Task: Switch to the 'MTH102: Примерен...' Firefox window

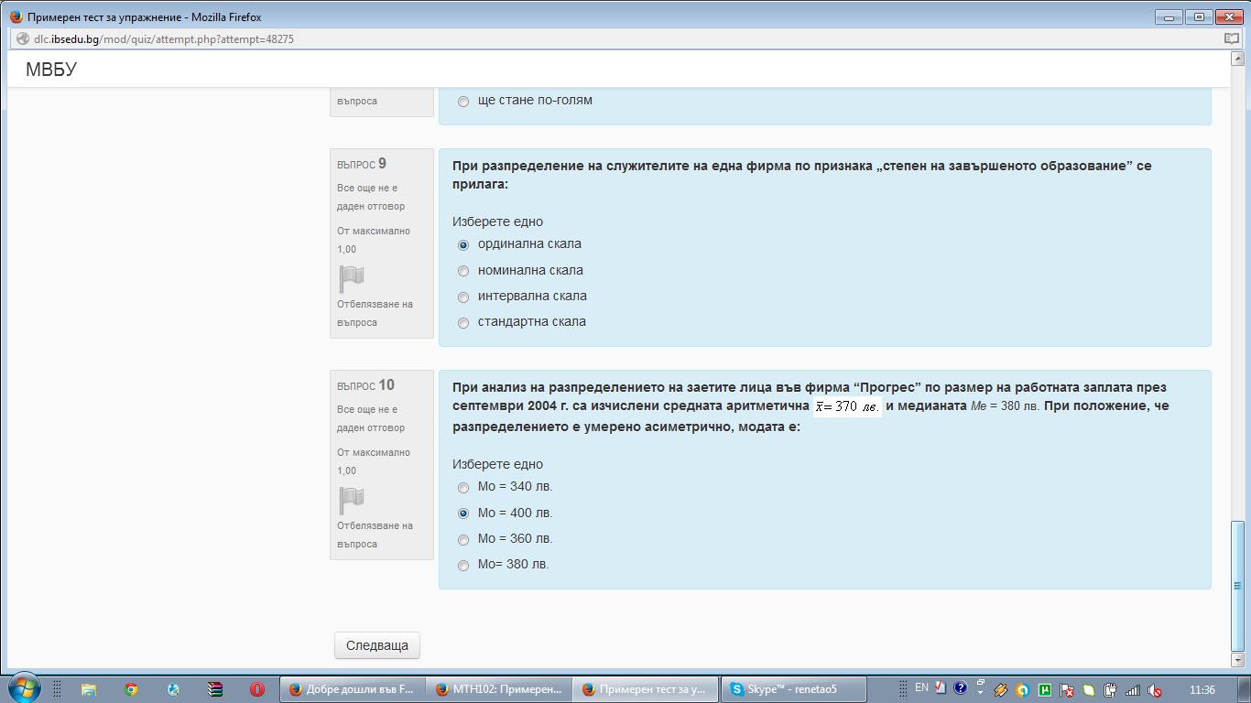Action: click(x=499, y=689)
